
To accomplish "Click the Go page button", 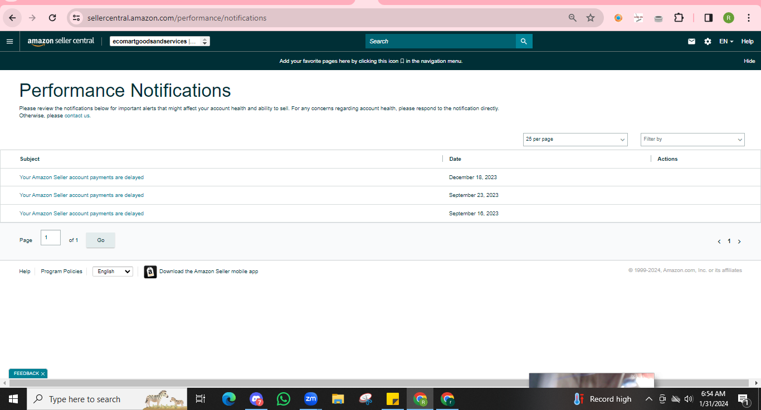I will click(101, 240).
